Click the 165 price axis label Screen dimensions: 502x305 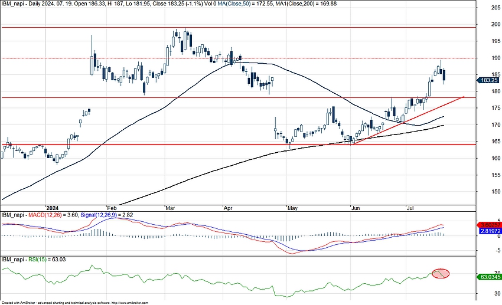click(496, 142)
